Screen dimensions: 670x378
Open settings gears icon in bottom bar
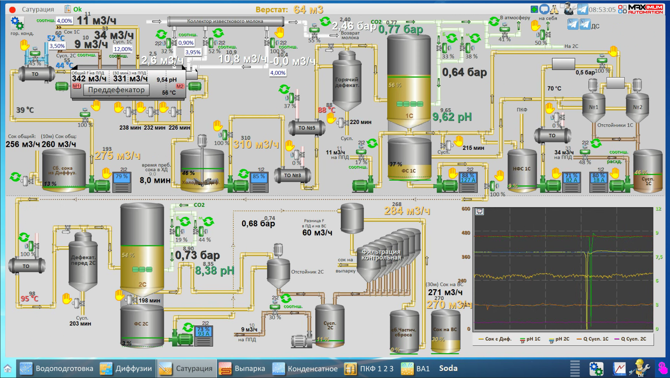[x=596, y=369]
